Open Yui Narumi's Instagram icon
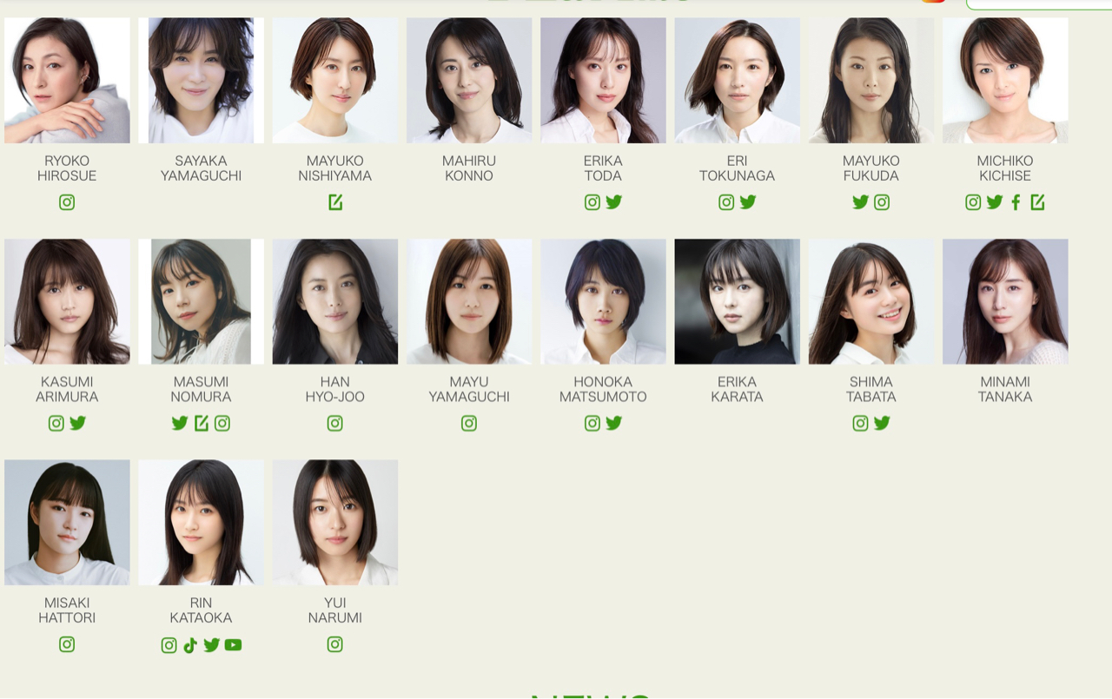 pos(335,645)
